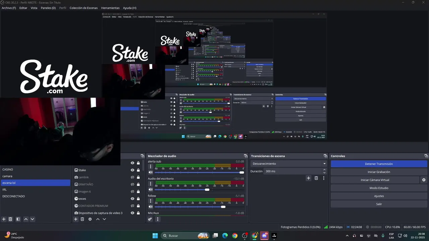The width and height of the screenshot is (429, 241).
Task: Move the selected source up
Action: click(x=98, y=219)
